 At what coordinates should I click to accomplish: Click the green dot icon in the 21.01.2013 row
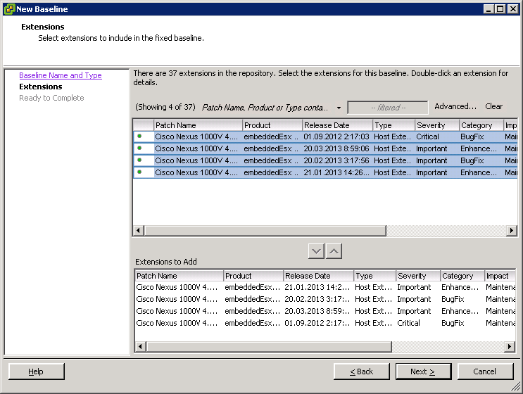pyautogui.click(x=139, y=172)
